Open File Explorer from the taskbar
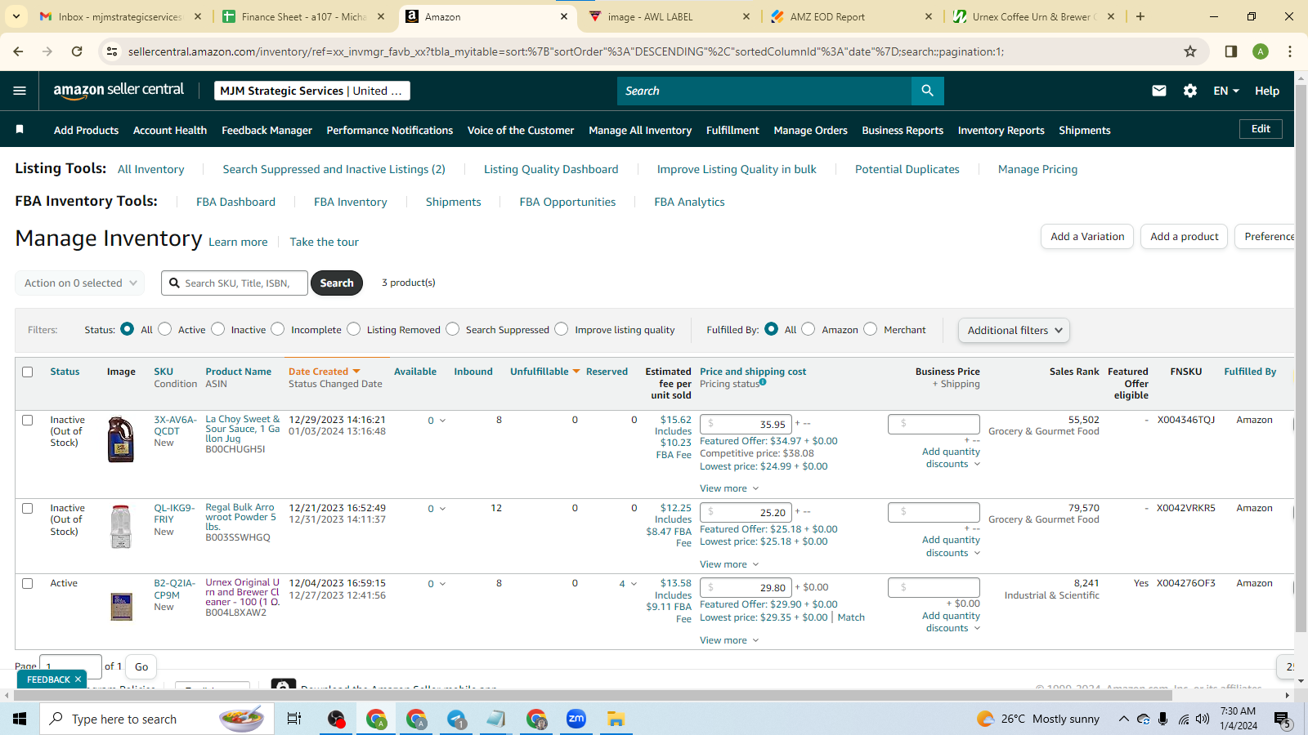The image size is (1308, 735). (616, 719)
